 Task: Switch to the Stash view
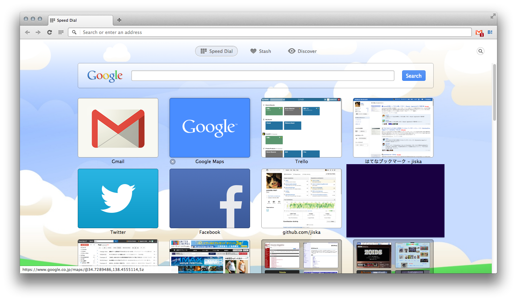pos(261,51)
